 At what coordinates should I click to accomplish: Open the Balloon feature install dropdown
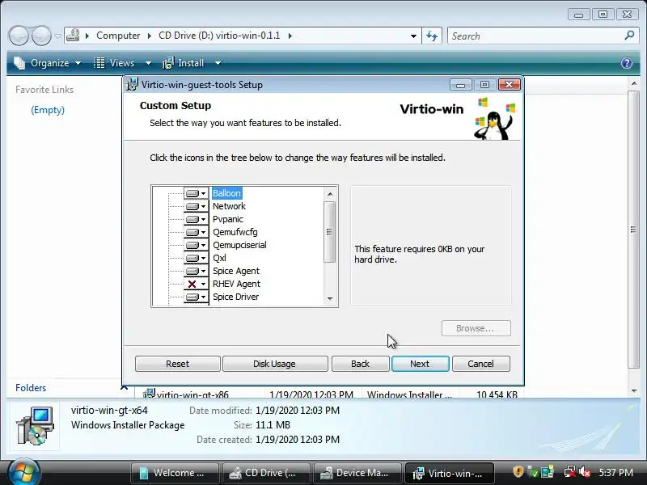click(x=196, y=193)
